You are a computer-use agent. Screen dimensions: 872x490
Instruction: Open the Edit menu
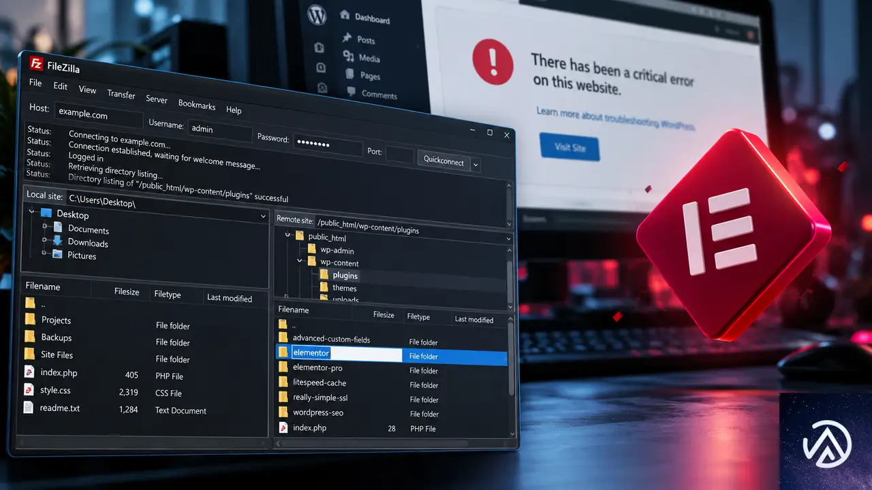click(61, 86)
